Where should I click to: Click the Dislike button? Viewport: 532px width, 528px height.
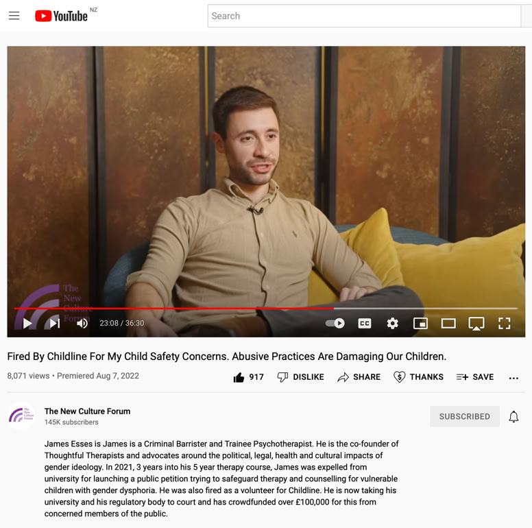point(300,377)
